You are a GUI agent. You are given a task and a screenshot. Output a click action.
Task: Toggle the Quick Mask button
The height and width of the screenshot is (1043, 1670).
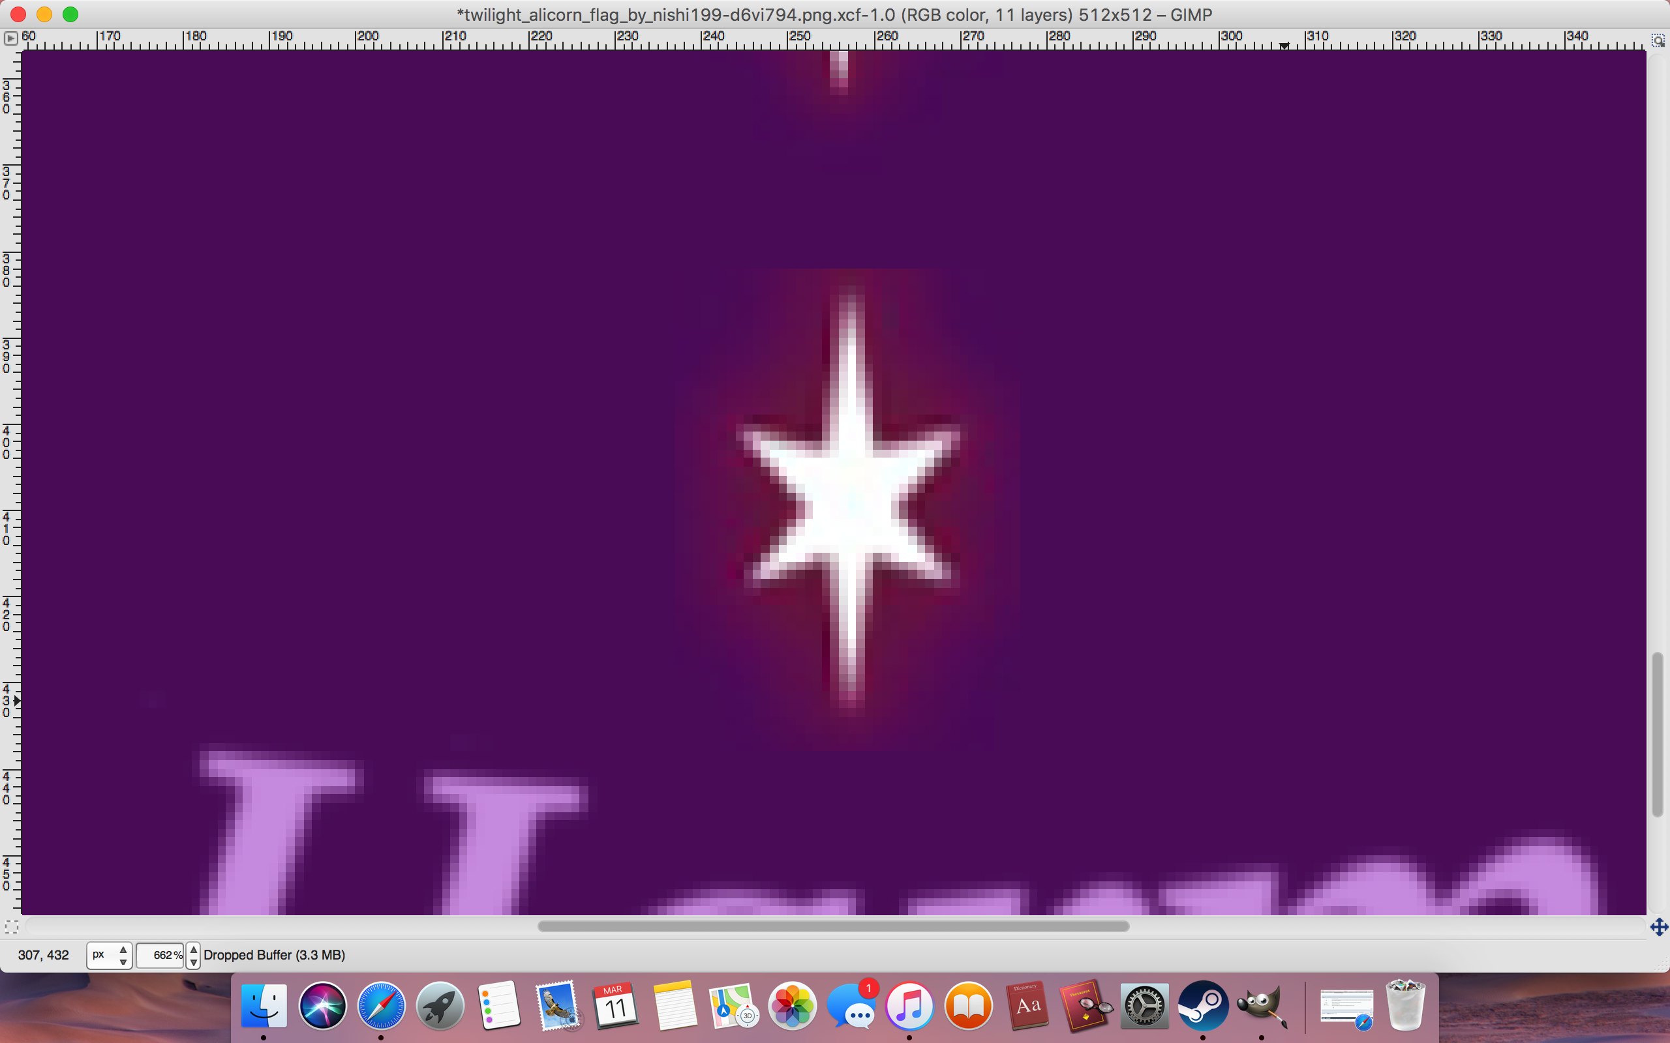11,926
